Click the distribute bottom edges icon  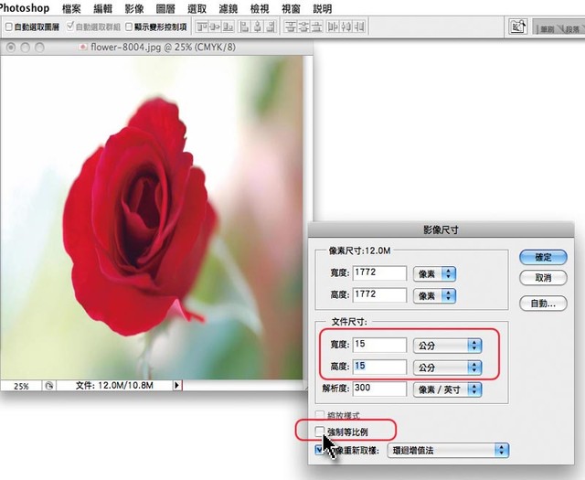(x=317, y=27)
